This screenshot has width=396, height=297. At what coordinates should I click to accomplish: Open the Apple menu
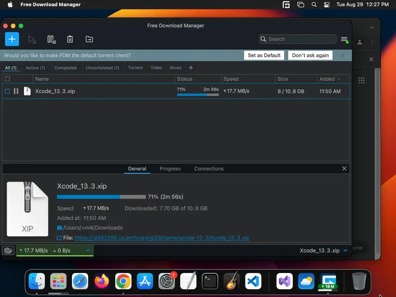tap(10, 5)
